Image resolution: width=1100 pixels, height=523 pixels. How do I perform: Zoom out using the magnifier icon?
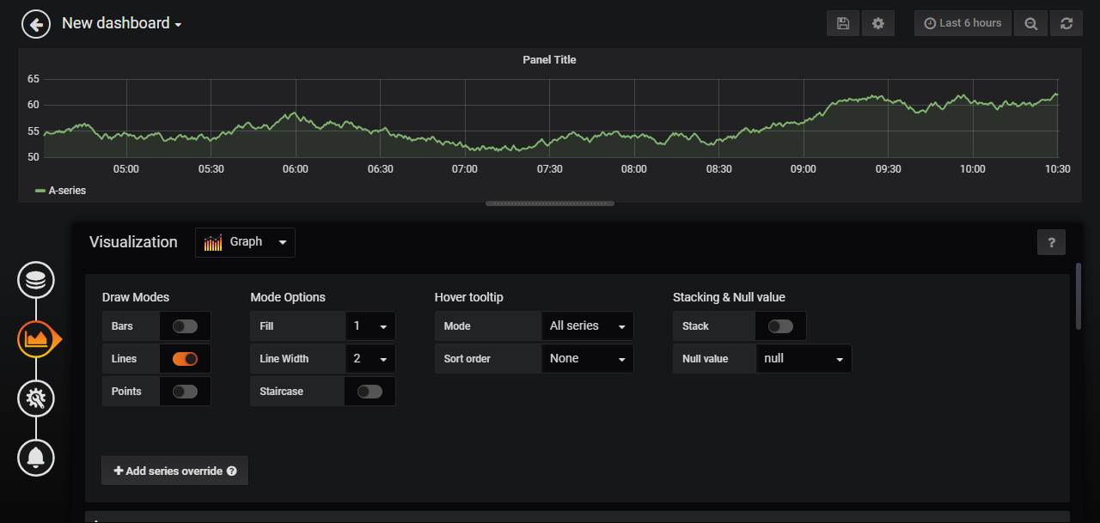[1030, 23]
